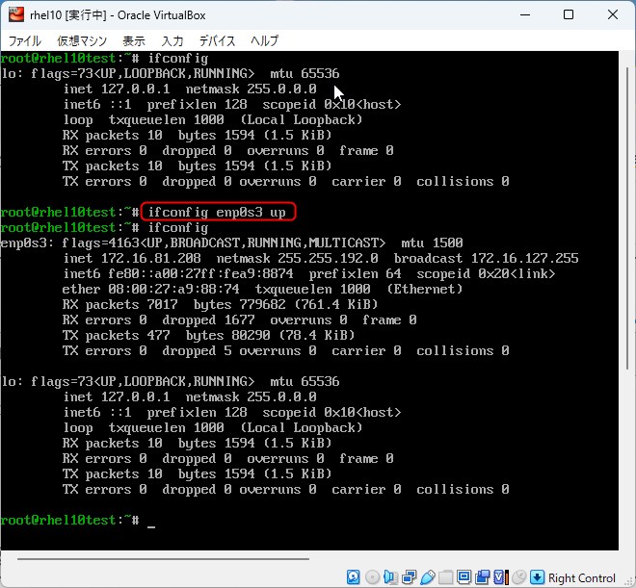The height and width of the screenshot is (588, 636).
Task: Click the 'TX packets 477' text
Action: [x=116, y=335]
